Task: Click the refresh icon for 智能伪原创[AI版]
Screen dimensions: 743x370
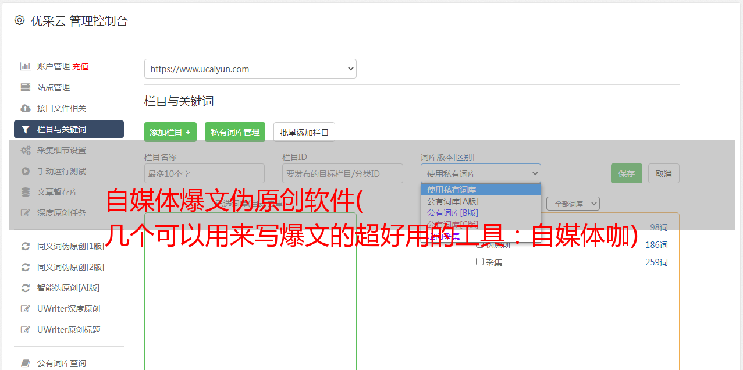Action: tap(26, 288)
